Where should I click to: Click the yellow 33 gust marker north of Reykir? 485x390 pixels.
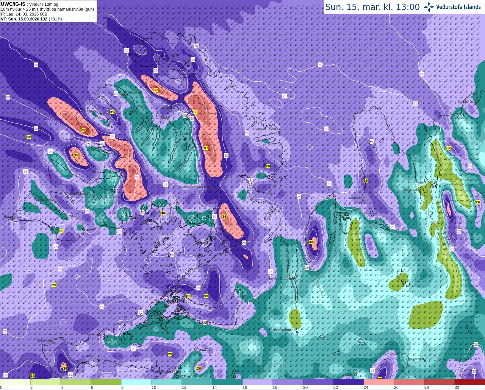(311, 242)
